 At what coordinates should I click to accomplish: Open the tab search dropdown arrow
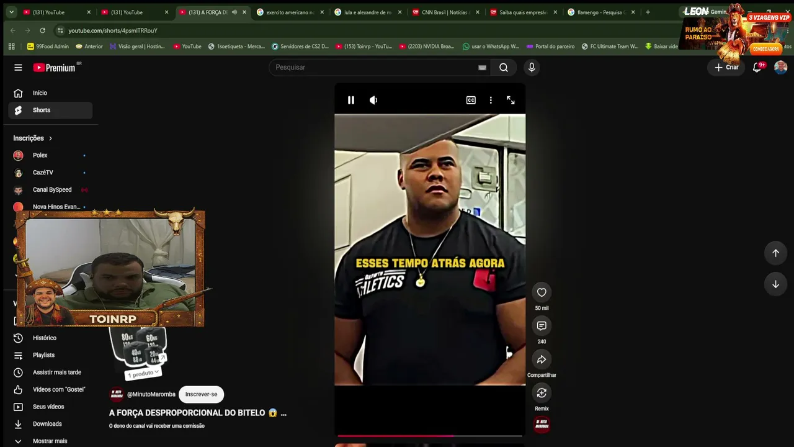tap(11, 12)
